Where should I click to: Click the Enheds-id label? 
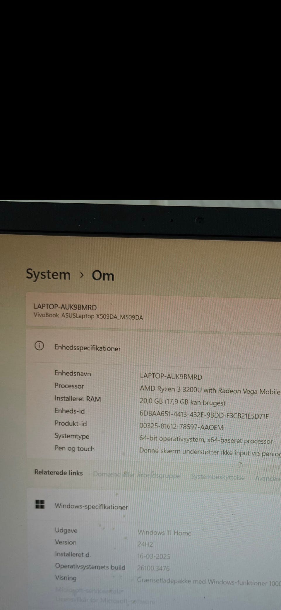coord(70,411)
